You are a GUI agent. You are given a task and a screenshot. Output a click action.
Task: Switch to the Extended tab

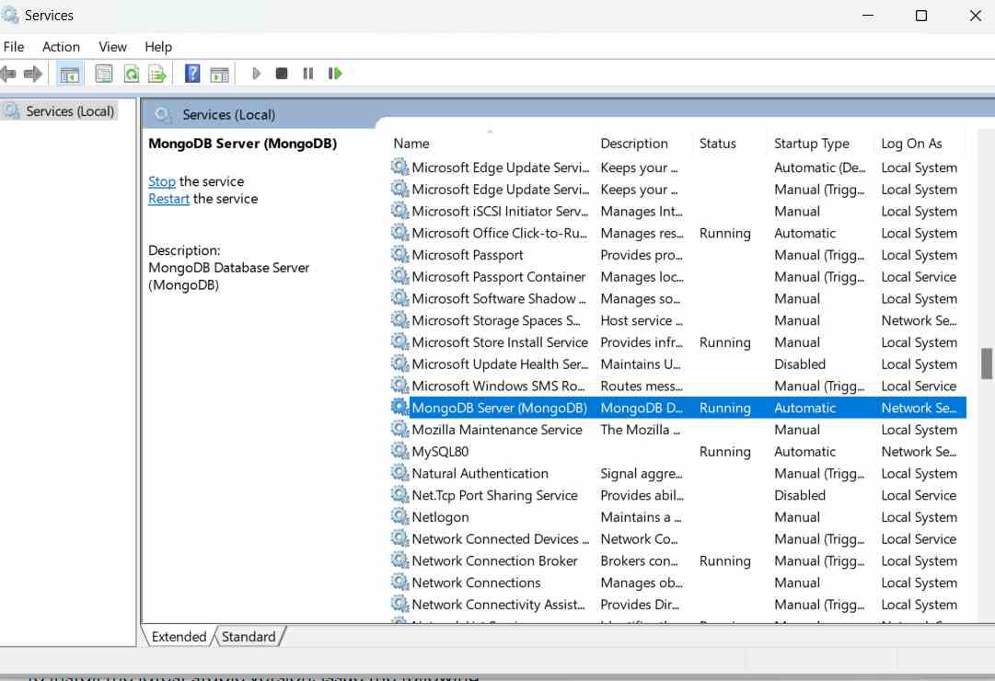pyautogui.click(x=179, y=637)
